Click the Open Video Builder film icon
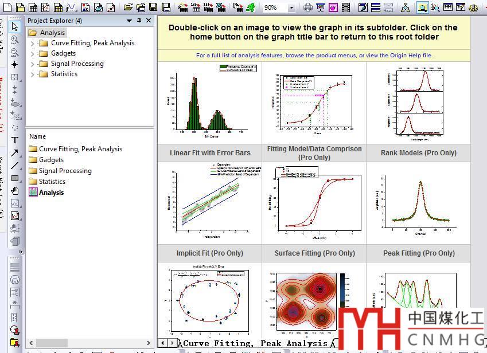This screenshot has height=353, width=487. [346, 7]
